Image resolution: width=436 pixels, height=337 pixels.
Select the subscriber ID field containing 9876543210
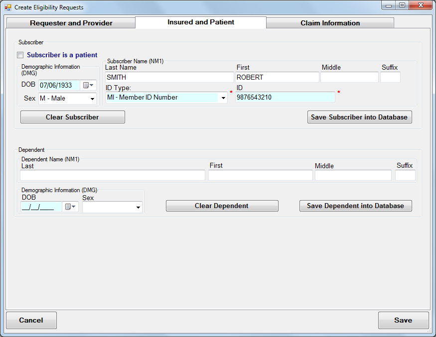click(x=285, y=97)
